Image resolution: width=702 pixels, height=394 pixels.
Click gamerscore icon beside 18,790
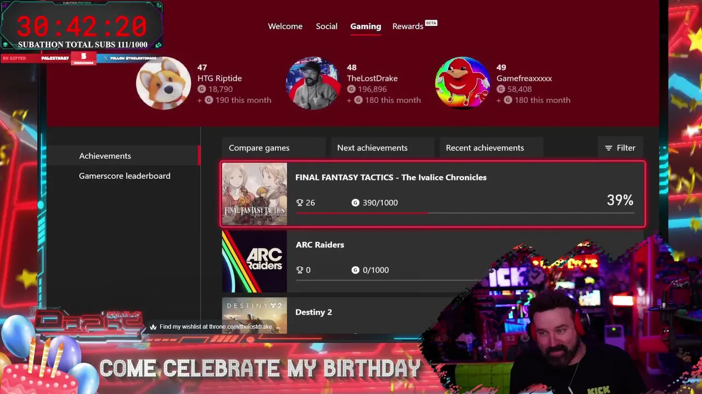click(x=201, y=89)
